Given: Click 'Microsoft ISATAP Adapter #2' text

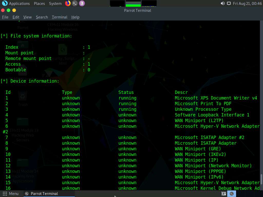Looking at the screenshot, I should [x=210, y=137].
